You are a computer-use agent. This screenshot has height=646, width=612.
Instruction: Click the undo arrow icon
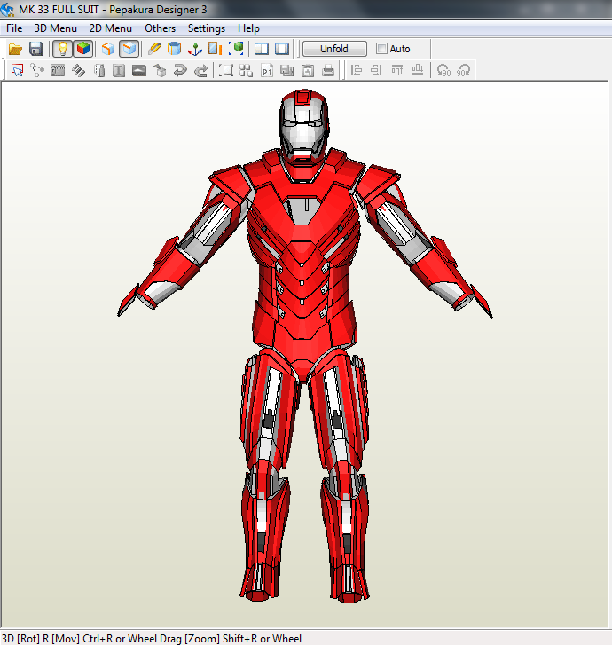coord(180,70)
